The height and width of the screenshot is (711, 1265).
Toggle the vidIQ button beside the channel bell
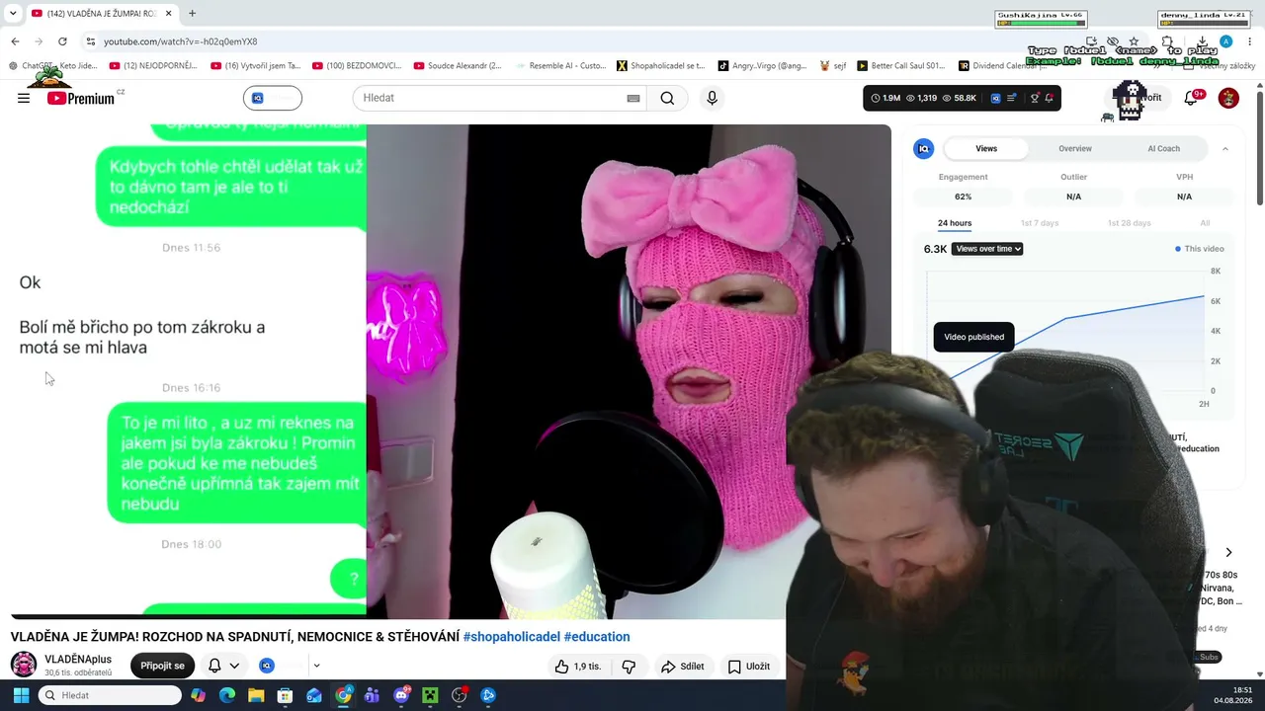(267, 666)
